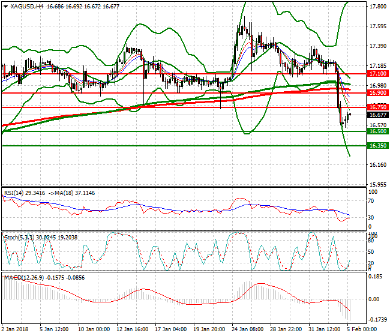Click the XAGUSD,H4 symbol title text

27,7
